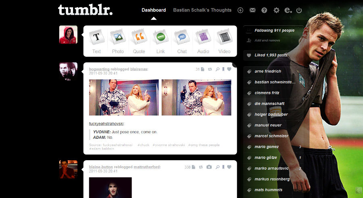Click Add and remove link
Image resolution: width=363 pixels, height=198 pixels.
[x=267, y=40]
